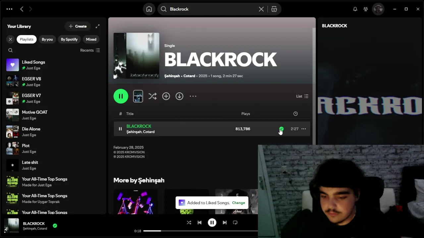424x238 pixels.
Task: Toggle shuffle for the BLACKROCK single
Action: [152, 96]
